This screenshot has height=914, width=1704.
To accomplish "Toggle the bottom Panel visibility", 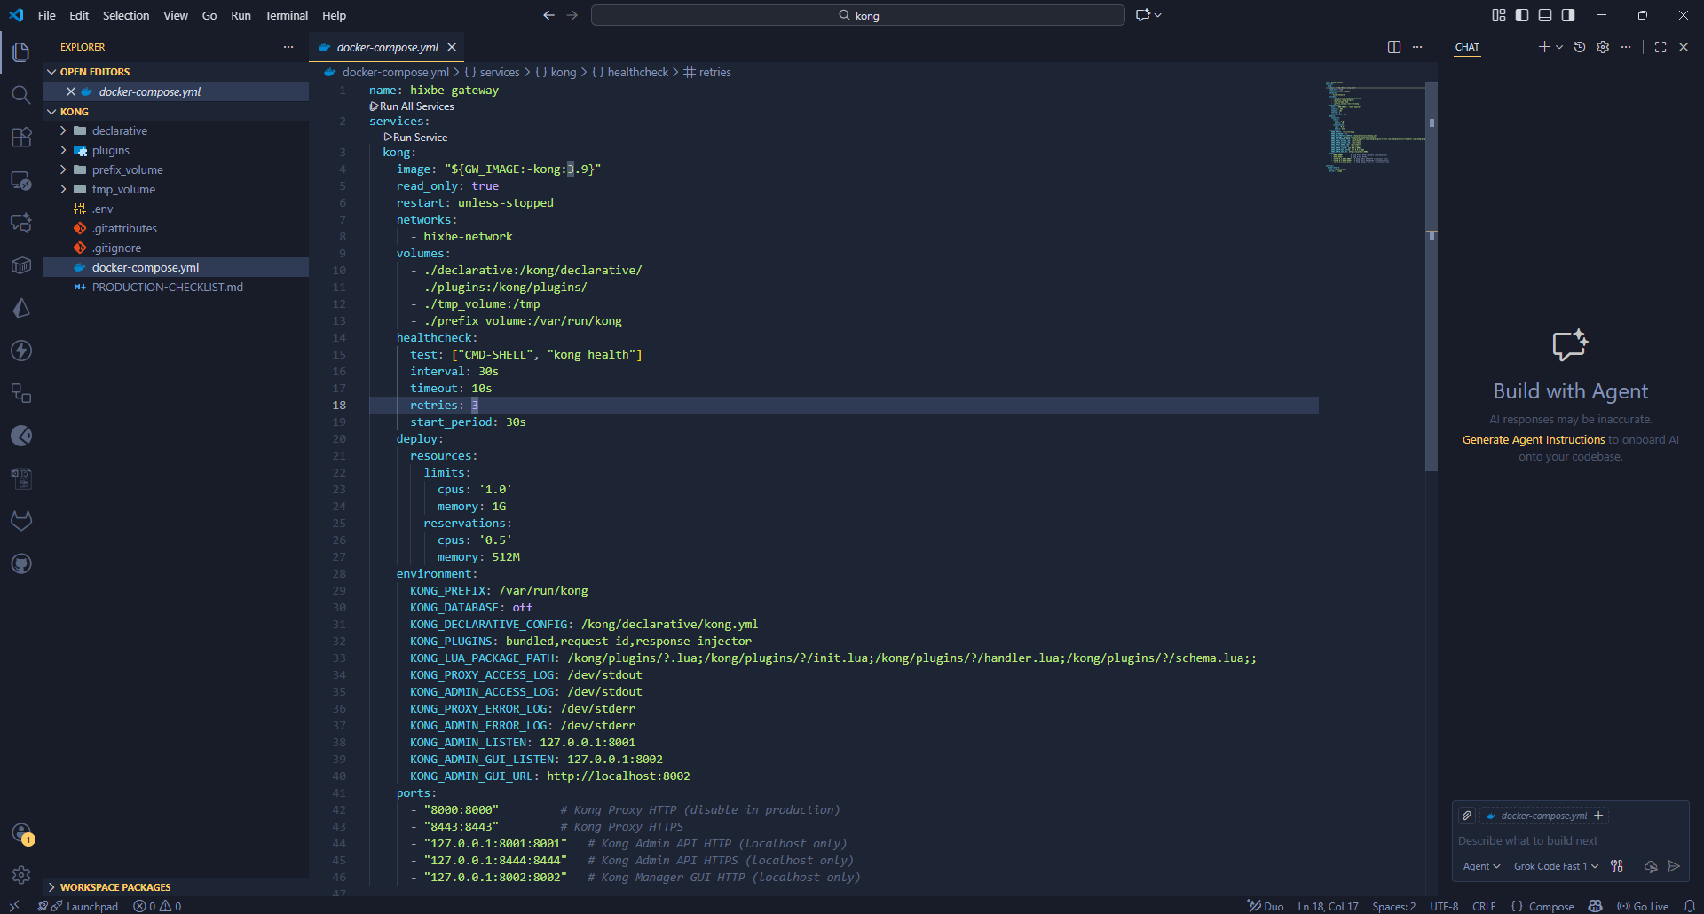I will coord(1545,15).
